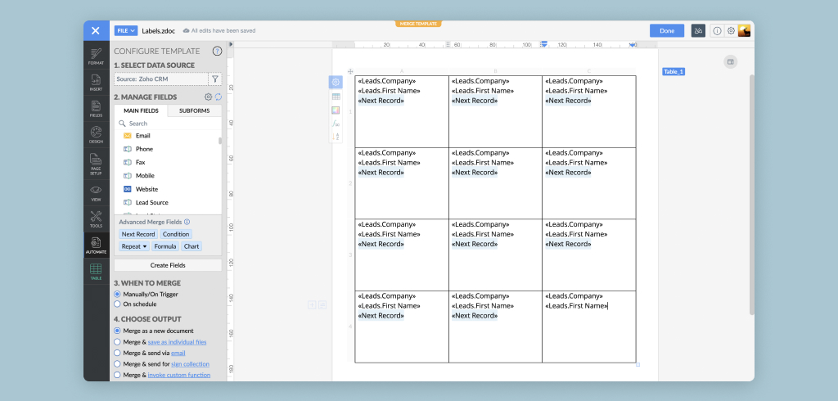Viewport: 838px width, 401px height.
Task: Click the table move handle icon
Action: [x=350, y=71]
